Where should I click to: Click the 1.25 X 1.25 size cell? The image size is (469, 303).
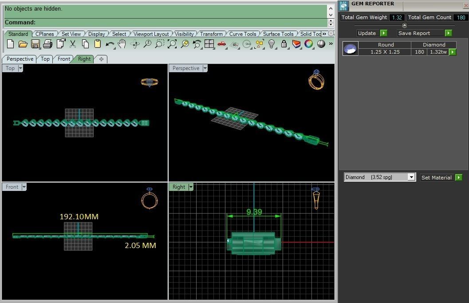385,52
